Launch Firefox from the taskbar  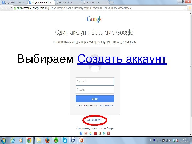click(x=47, y=140)
